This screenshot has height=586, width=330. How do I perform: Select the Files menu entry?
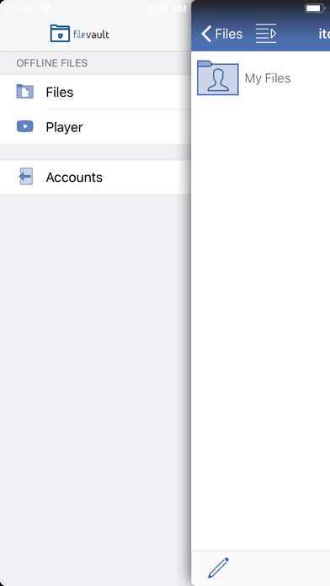pyautogui.click(x=95, y=92)
